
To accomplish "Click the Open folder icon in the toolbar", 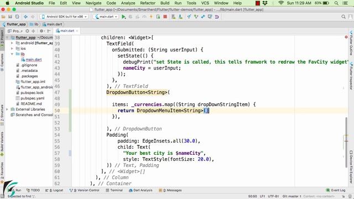I will coord(3,17).
